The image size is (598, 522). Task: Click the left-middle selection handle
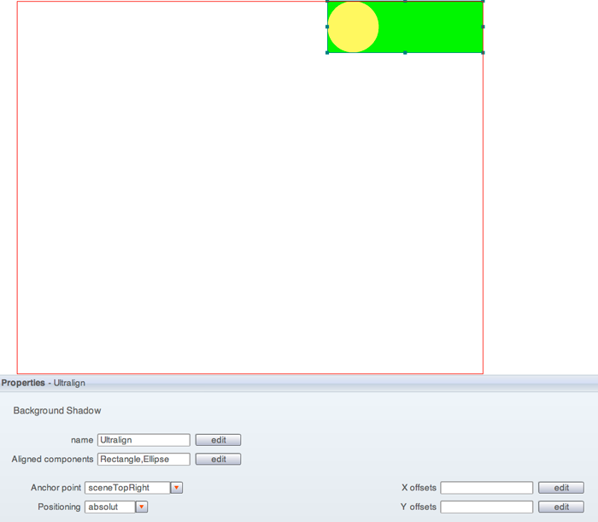point(327,26)
